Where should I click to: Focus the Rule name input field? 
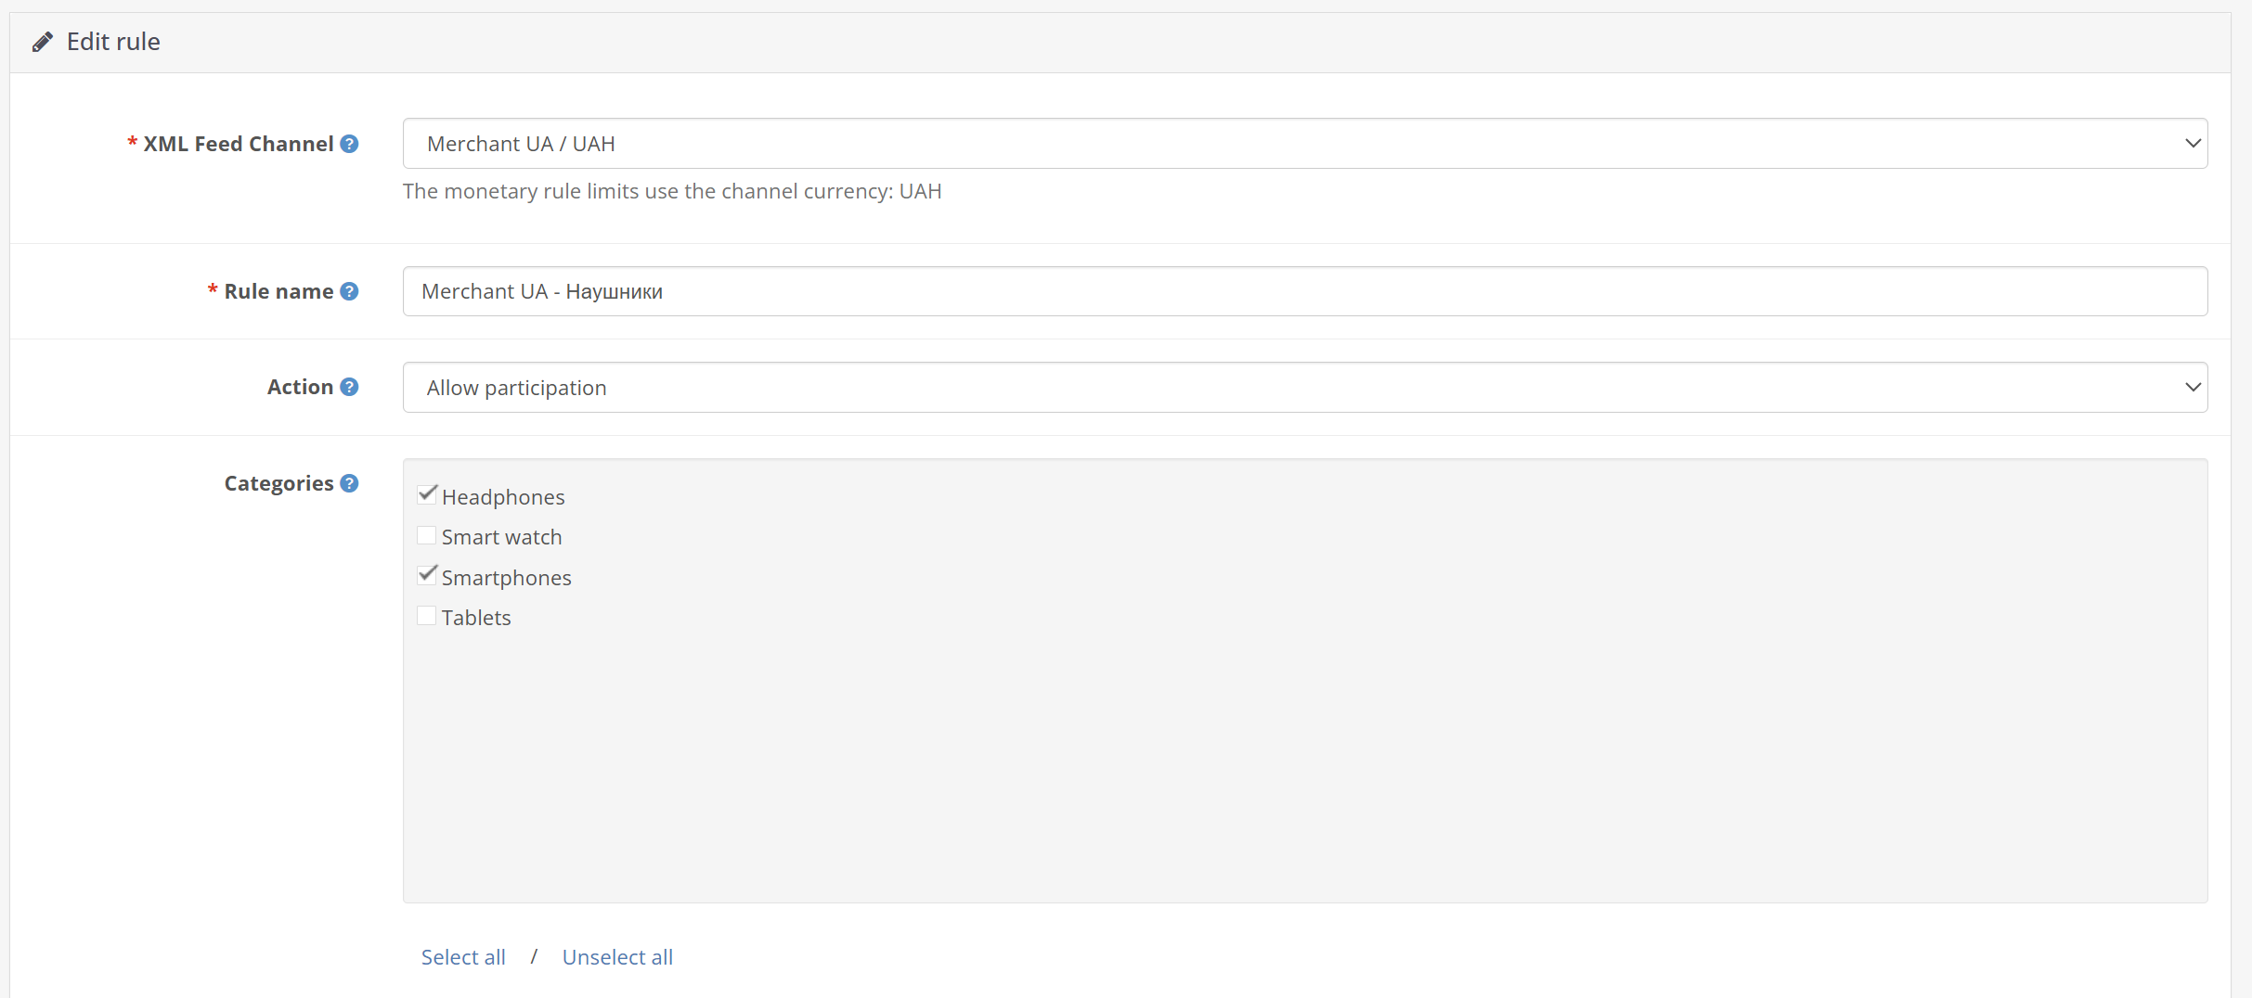click(1305, 291)
